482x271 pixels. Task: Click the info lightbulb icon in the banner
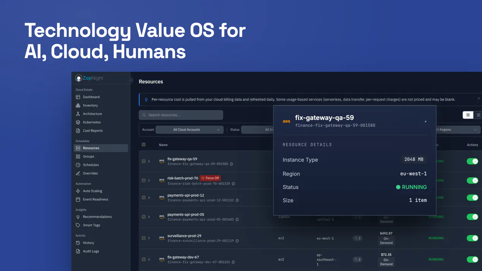tap(146, 99)
